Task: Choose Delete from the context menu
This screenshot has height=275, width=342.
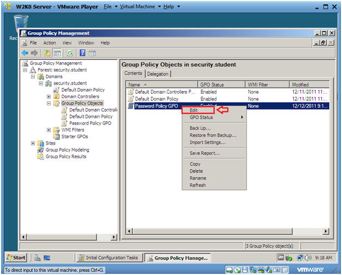Action: (x=214, y=171)
